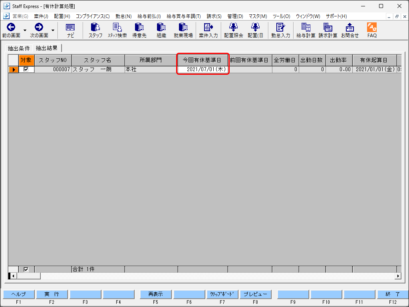Open the 営業(G) menu
This screenshot has width=409, height=307.
[20, 16]
